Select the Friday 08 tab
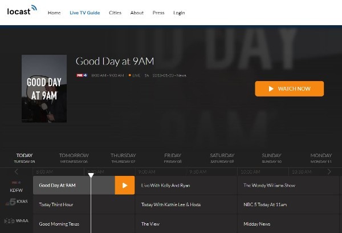 point(173,158)
